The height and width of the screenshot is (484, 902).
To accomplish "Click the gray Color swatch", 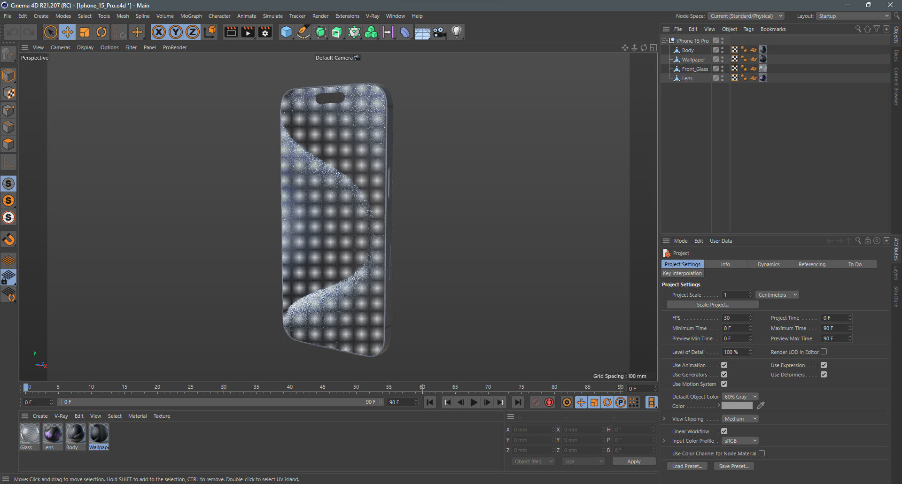I will 737,406.
